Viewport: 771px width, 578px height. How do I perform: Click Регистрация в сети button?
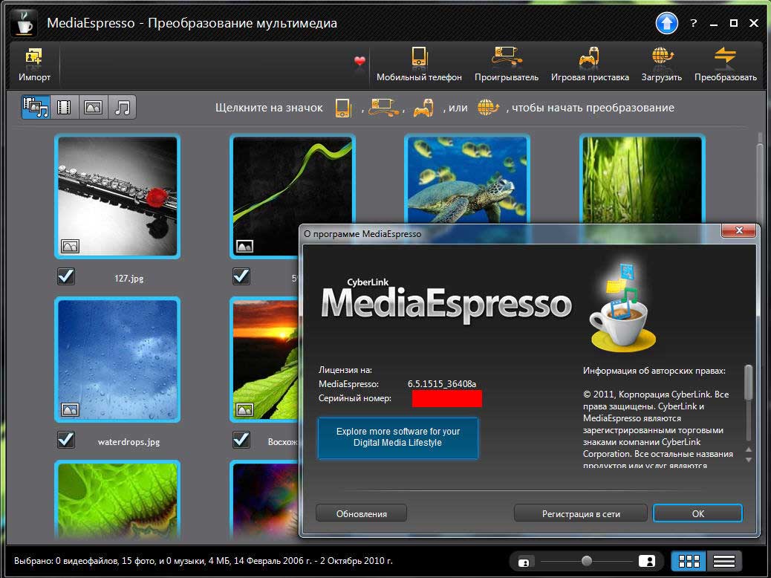tap(581, 513)
